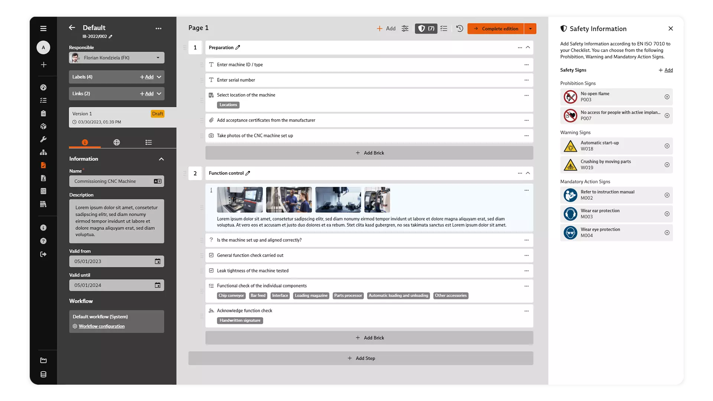This screenshot has width=713, height=401.
Task: Select the filter settings icon next to Add
Action: tap(405, 29)
